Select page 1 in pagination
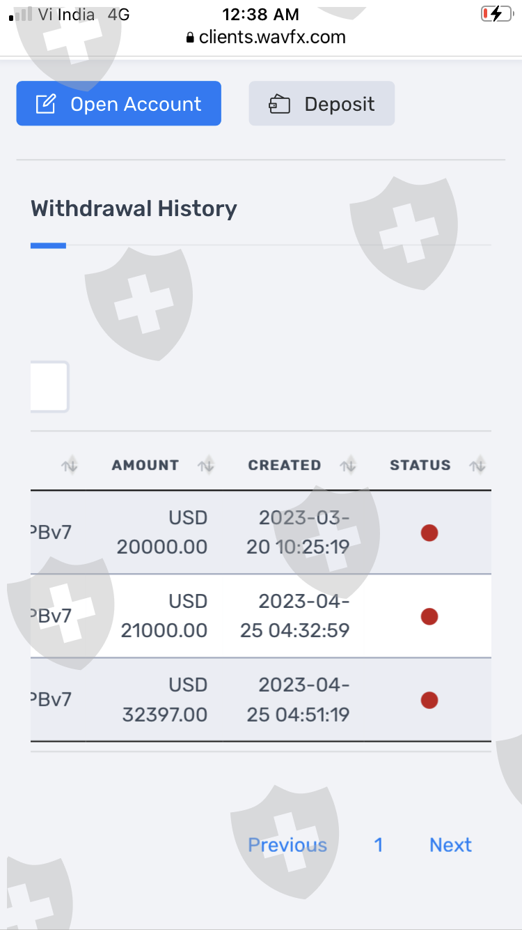The height and width of the screenshot is (930, 522). tap(378, 845)
